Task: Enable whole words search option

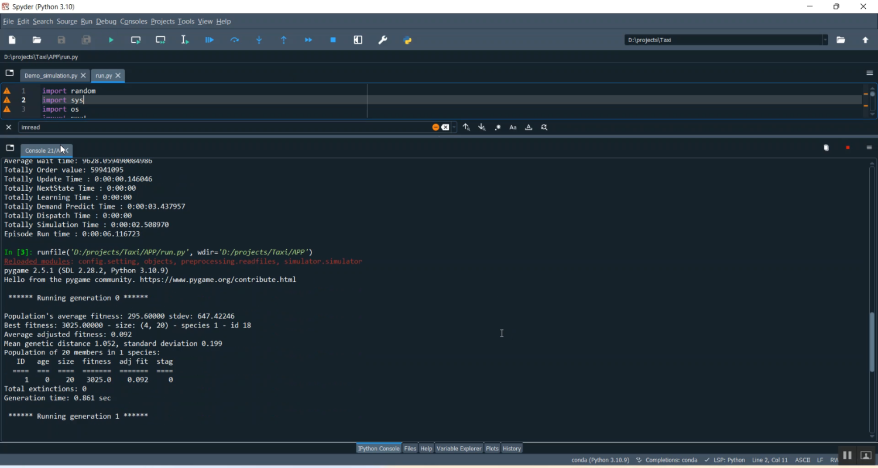Action: tap(529, 128)
